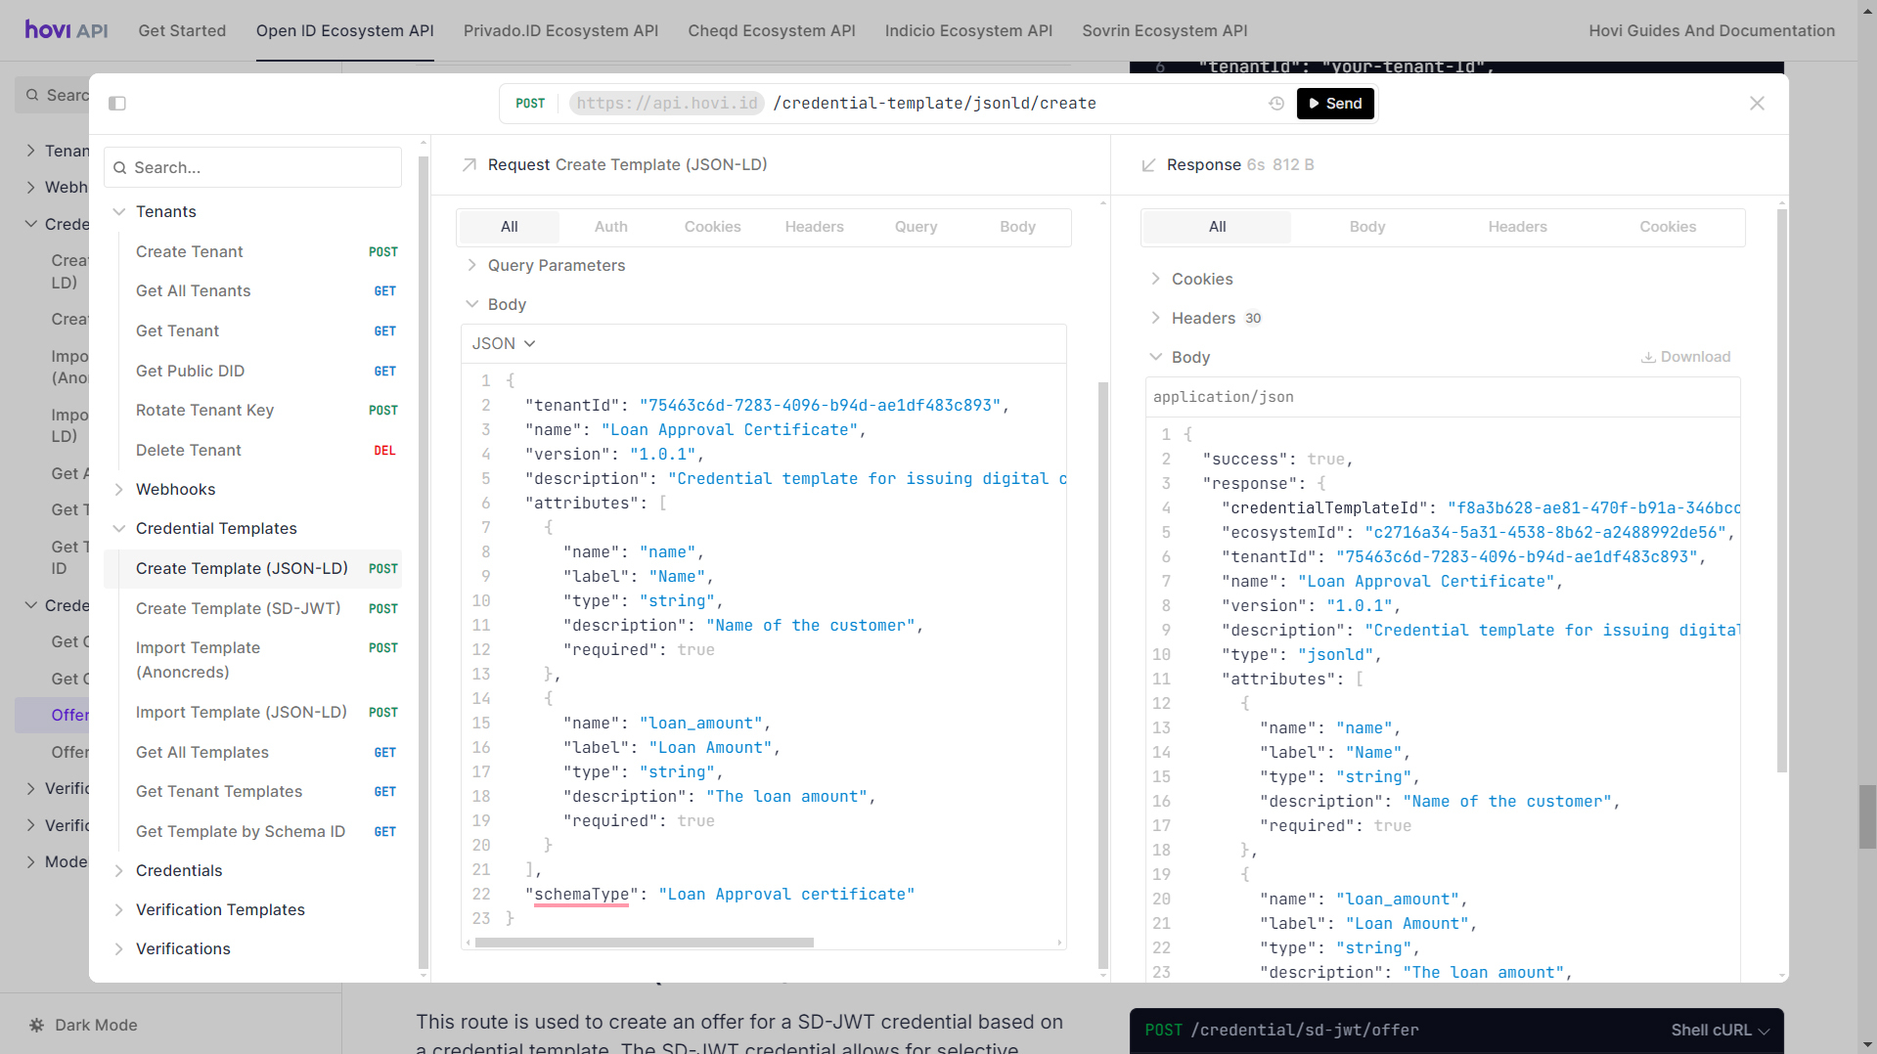Image resolution: width=1877 pixels, height=1054 pixels.
Task: Click the request body horizontal scrollbar
Action: (x=644, y=943)
